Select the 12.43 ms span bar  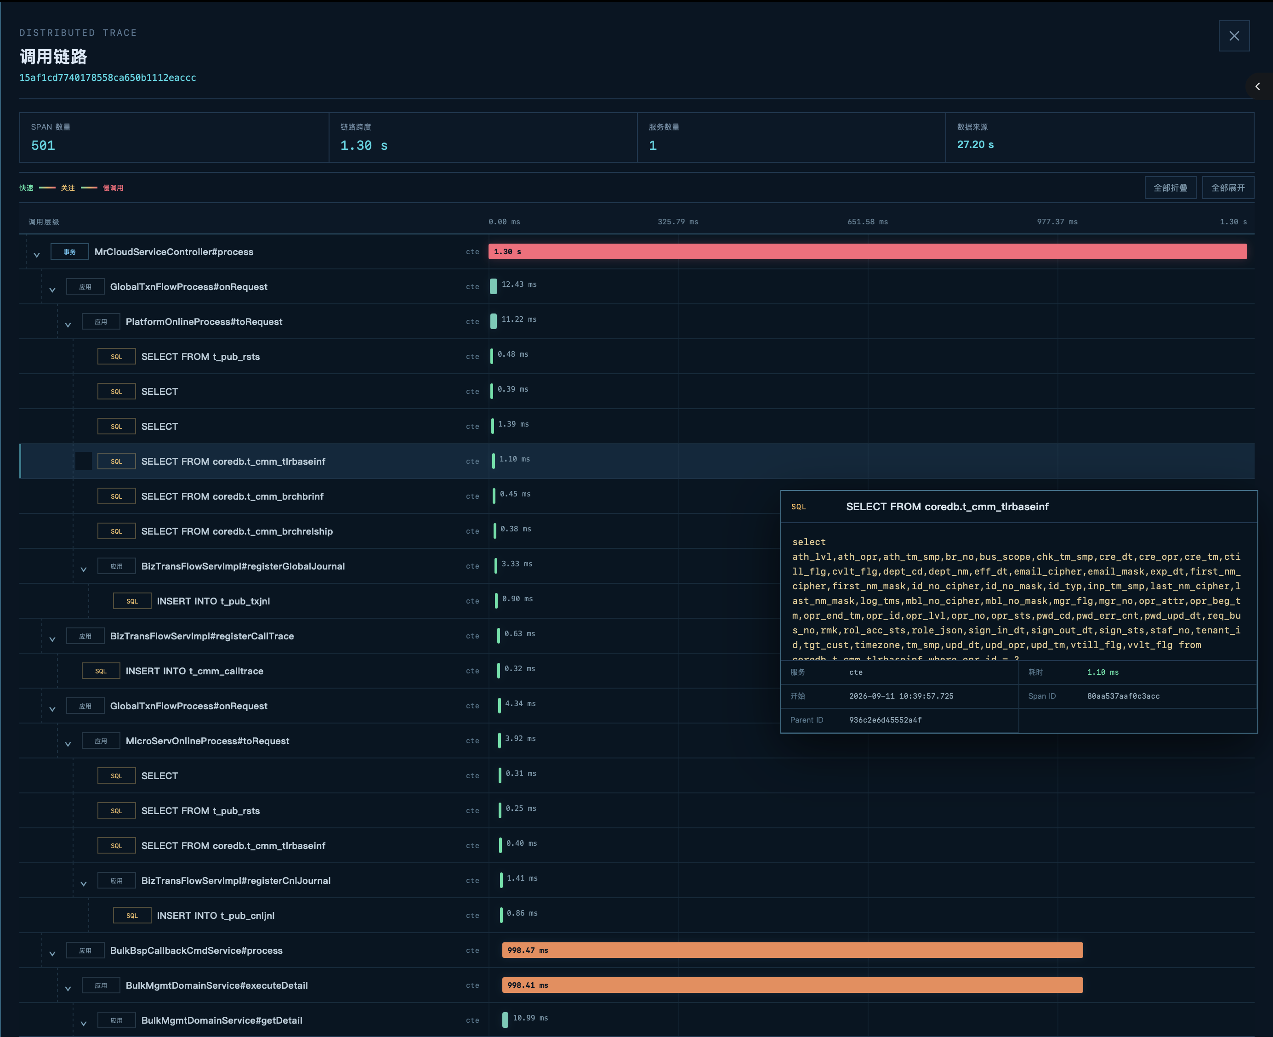coord(493,287)
